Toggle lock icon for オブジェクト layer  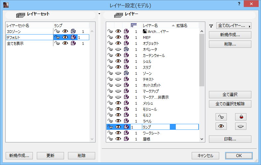tap(110, 43)
